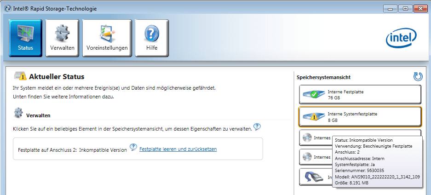Viewport: 431px width, 195px height.
Task: Click the gear icon beside Verwalten heading
Action: click(18, 113)
